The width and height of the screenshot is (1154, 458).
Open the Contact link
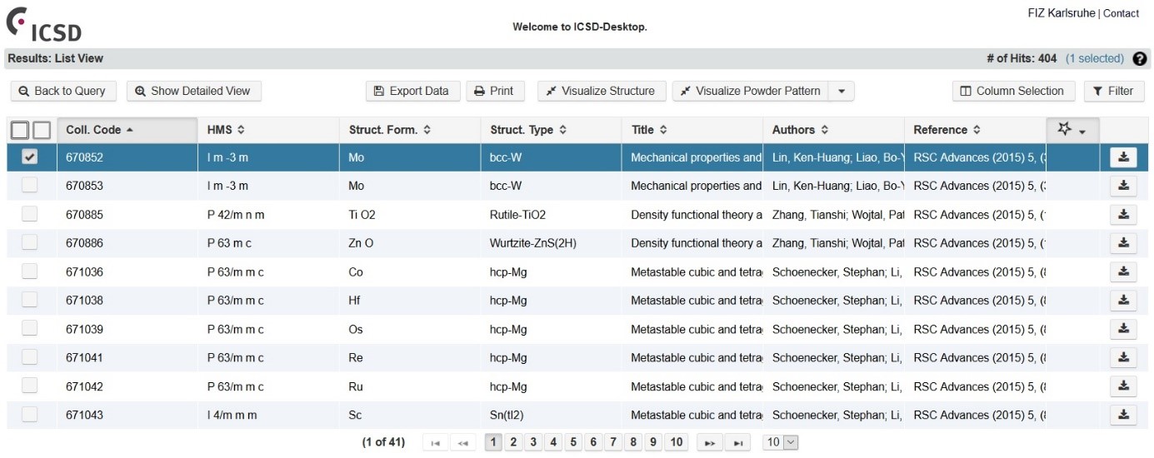[x=1121, y=13]
